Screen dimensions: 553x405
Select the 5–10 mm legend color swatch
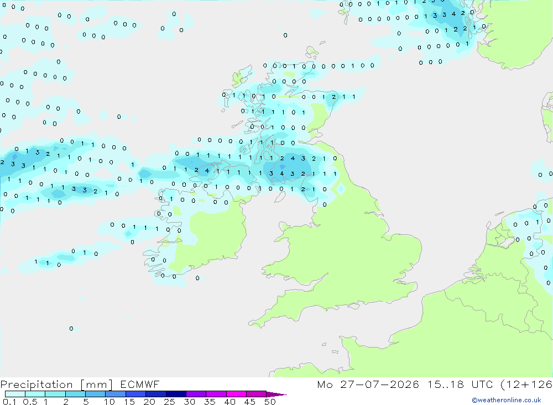(95, 394)
